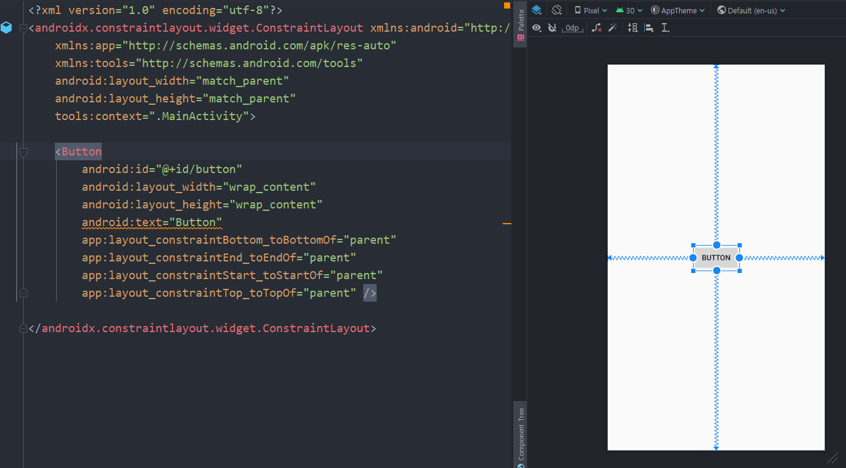Collapse the Button tag fold marker

[x=23, y=152]
